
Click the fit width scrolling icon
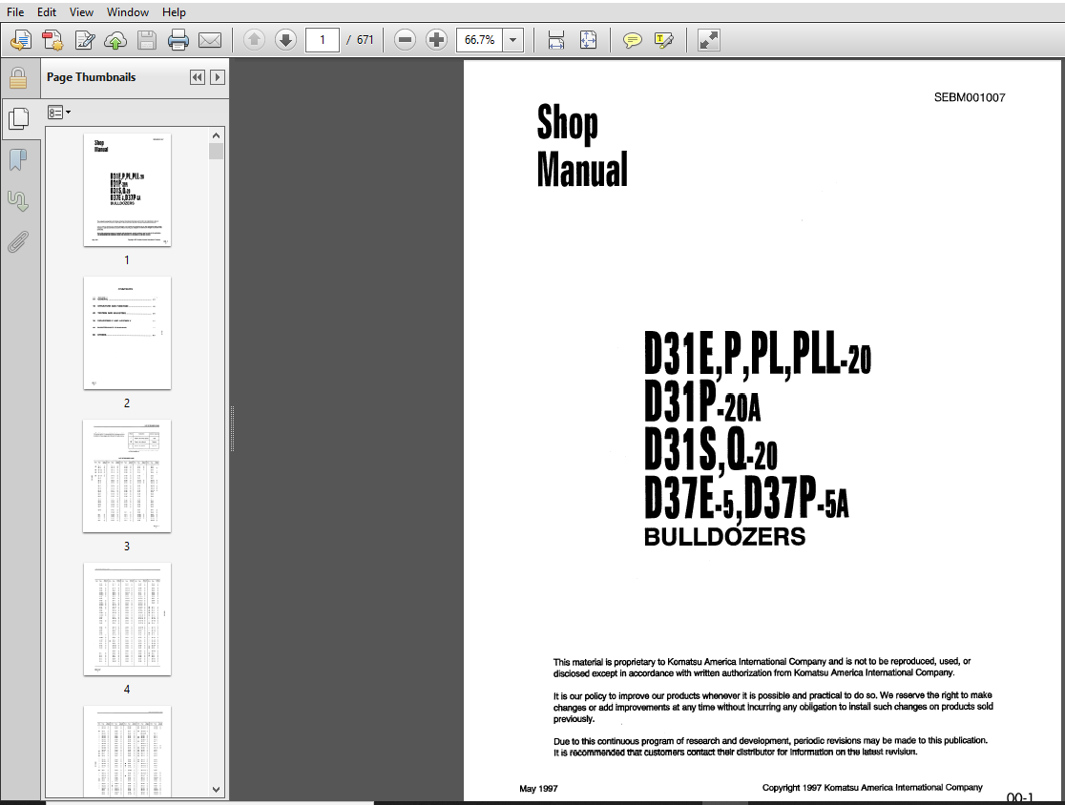tap(555, 40)
